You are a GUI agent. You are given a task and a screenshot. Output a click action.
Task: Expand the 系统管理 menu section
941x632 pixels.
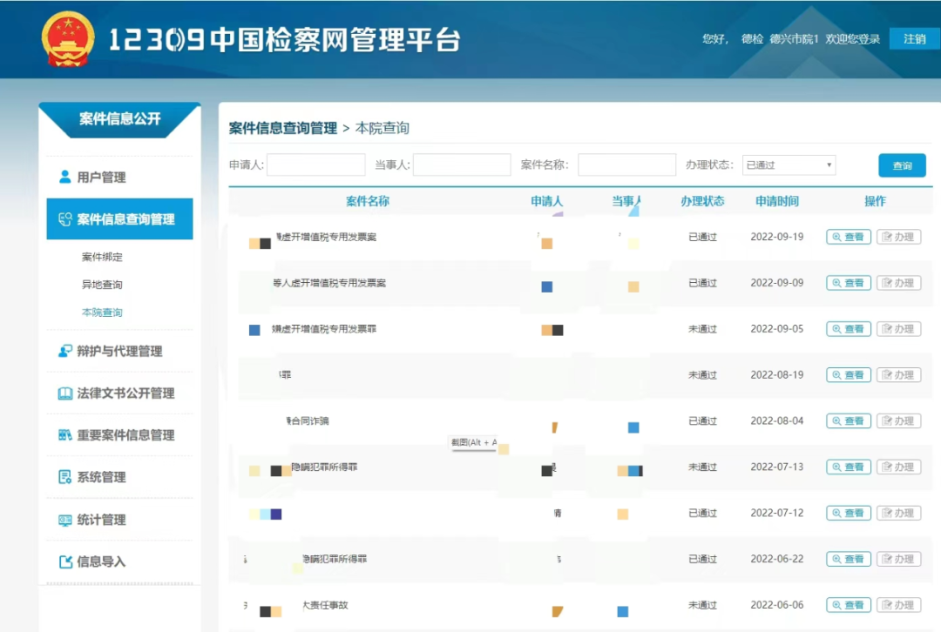(101, 477)
